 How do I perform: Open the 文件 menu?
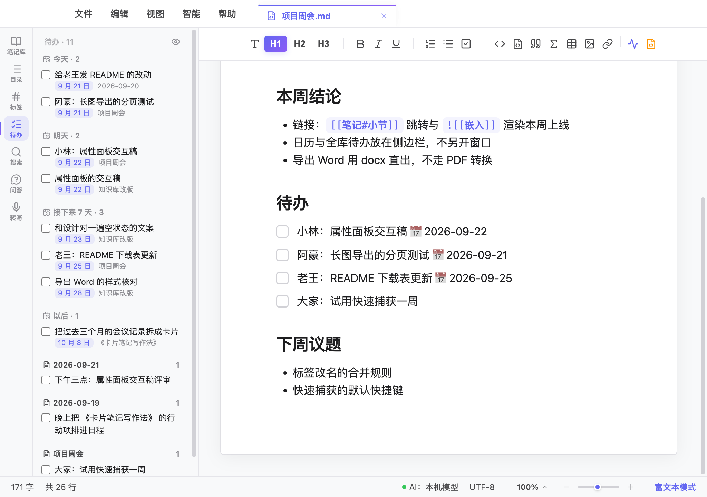click(x=83, y=14)
